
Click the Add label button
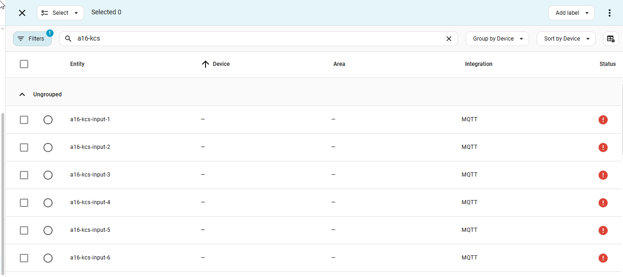click(x=571, y=13)
